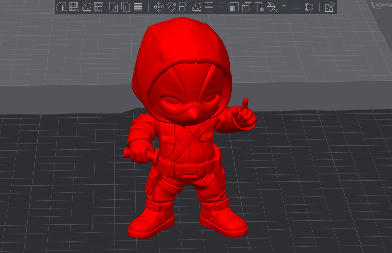Click the dimmed Assemble tool icon
This screenshot has height=253, width=392.
(x=297, y=7)
